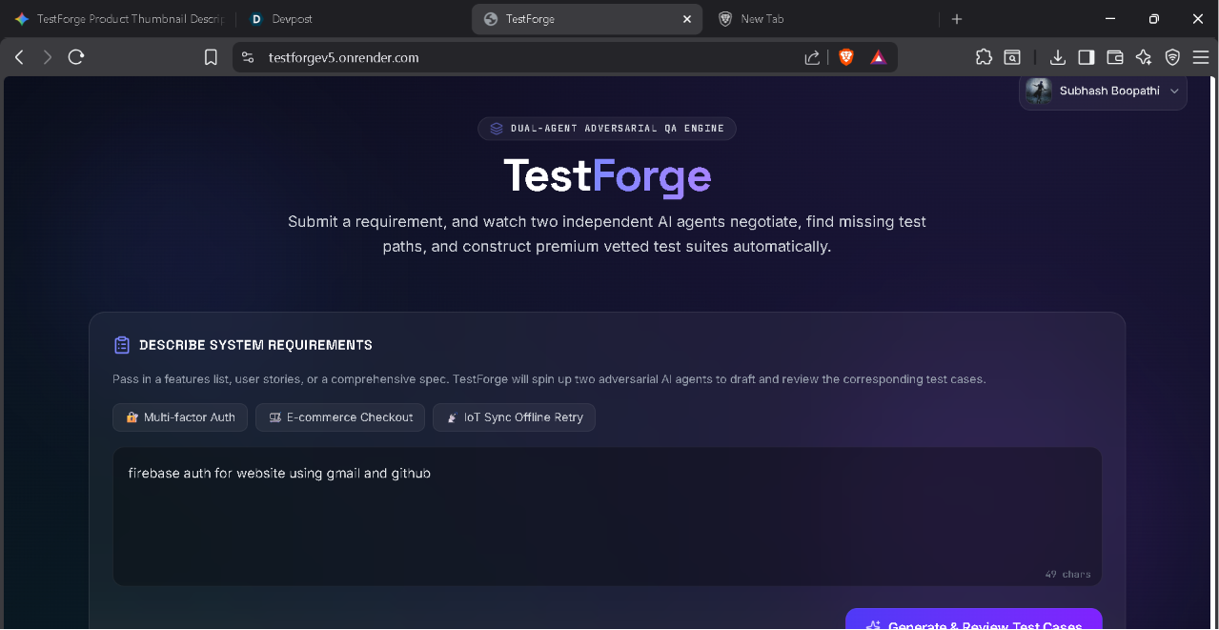Bookmark this page with the bookmark icon
This screenshot has height=630, width=1219.
point(211,57)
